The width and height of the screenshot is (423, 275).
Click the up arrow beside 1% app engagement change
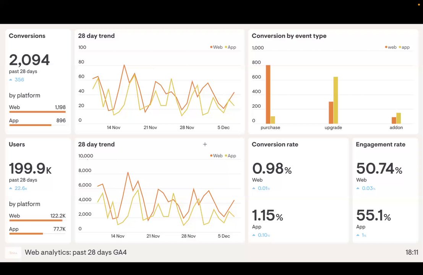(358, 235)
